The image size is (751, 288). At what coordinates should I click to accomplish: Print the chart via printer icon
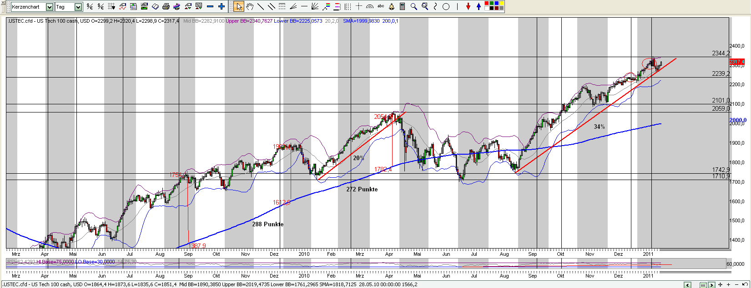(166, 6)
